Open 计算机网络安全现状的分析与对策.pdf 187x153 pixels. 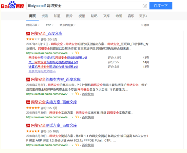53,67
